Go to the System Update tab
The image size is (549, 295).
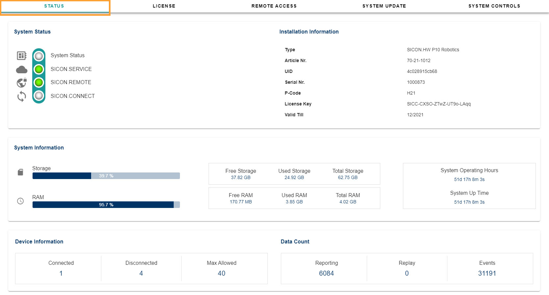[x=384, y=6]
